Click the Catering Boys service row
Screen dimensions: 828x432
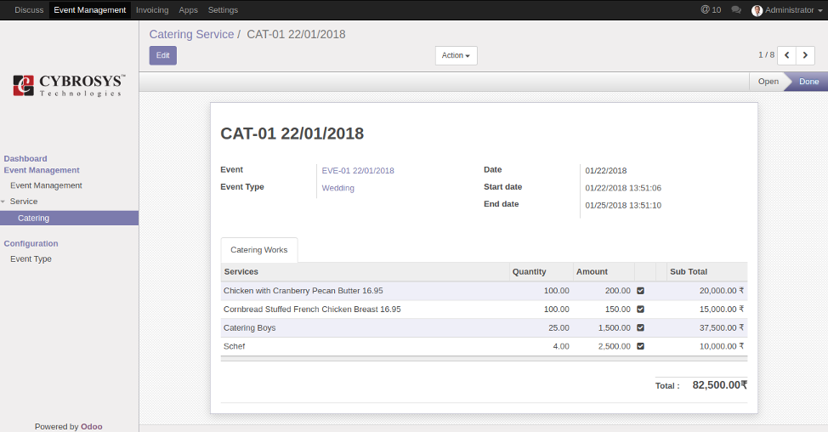pyautogui.click(x=484, y=327)
